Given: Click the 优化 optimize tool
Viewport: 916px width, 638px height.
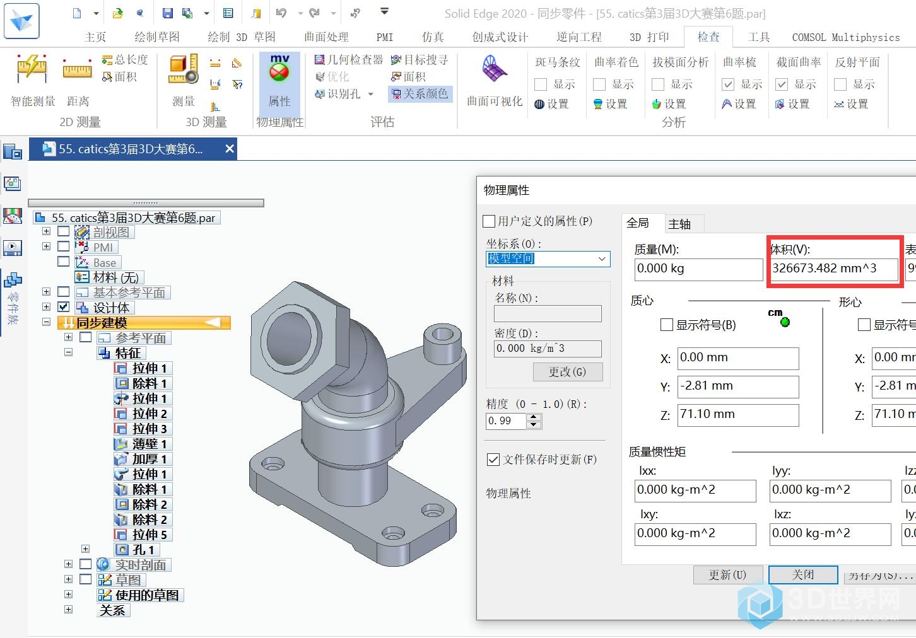Looking at the screenshot, I should tap(332, 77).
